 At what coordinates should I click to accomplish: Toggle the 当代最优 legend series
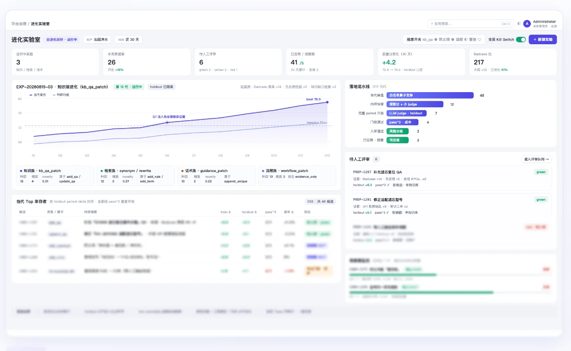click(38, 94)
